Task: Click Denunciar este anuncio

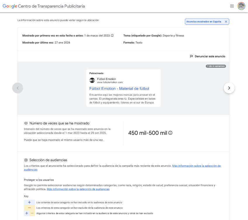Action: pyautogui.click(x=210, y=56)
